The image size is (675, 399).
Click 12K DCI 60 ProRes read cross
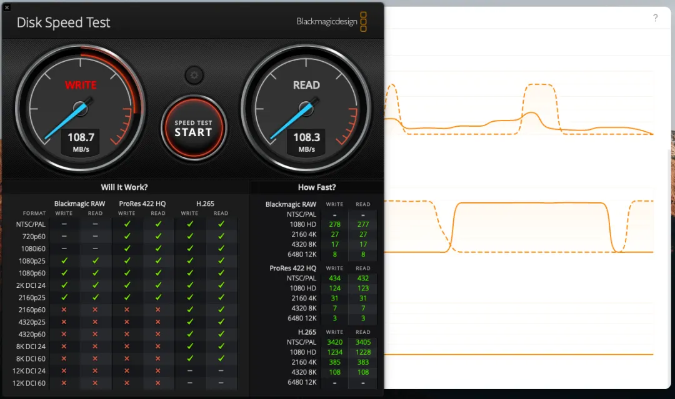pyautogui.click(x=158, y=383)
